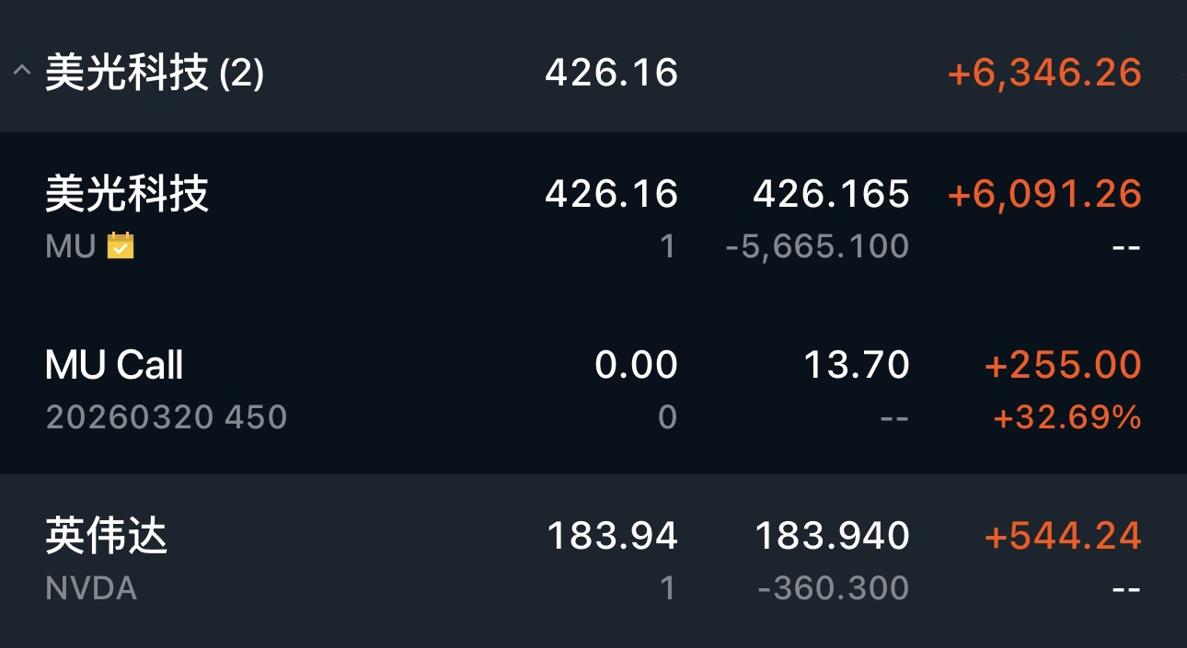The image size is (1187, 648).
Task: Open the MU Call option position
Action: [114, 366]
